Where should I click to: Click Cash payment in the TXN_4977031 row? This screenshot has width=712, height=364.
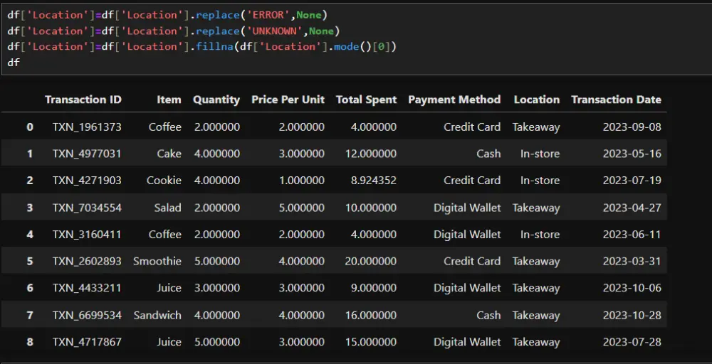(x=488, y=154)
